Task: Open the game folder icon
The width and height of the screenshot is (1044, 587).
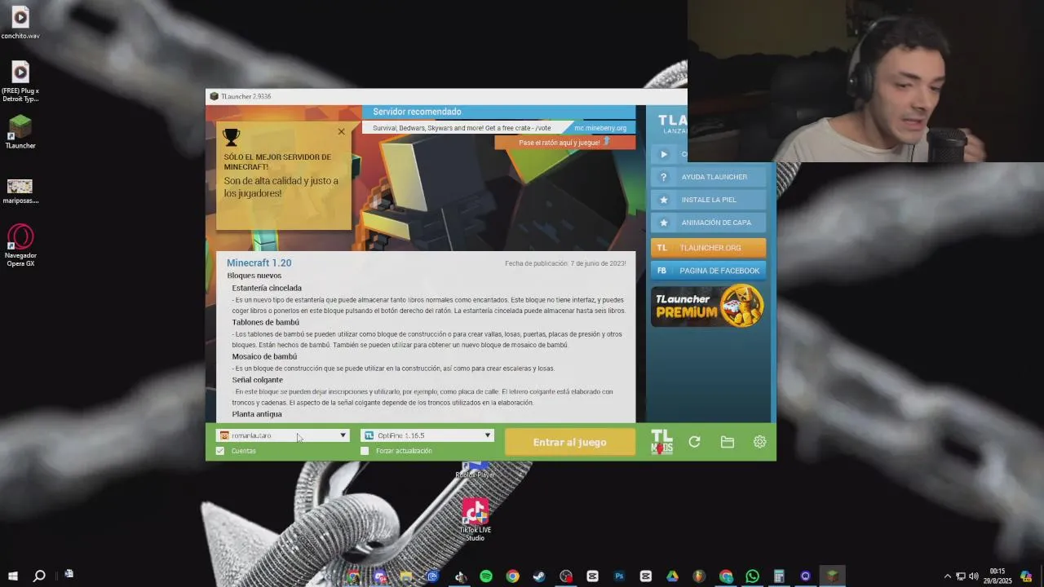Action: click(727, 442)
